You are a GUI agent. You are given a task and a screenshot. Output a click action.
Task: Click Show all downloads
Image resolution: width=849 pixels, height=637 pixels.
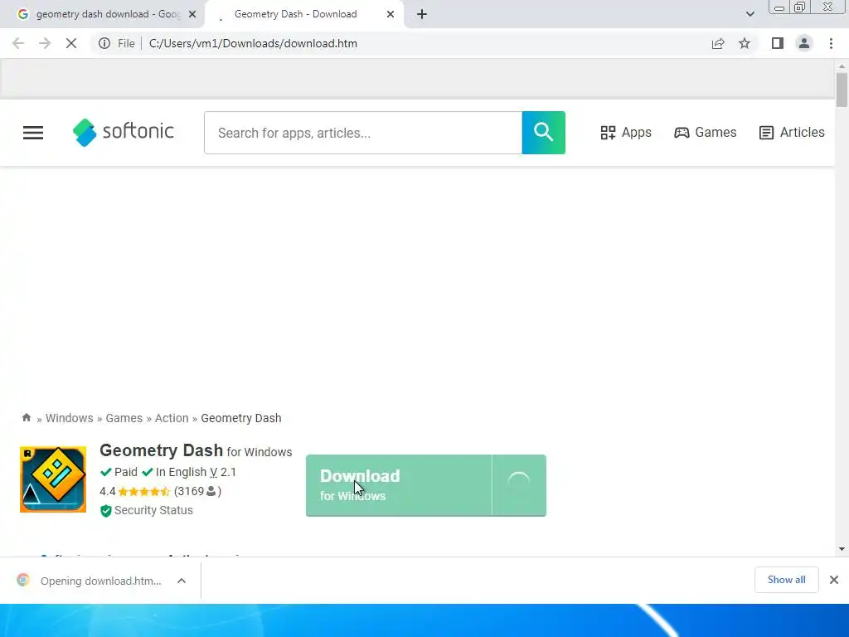(x=786, y=580)
